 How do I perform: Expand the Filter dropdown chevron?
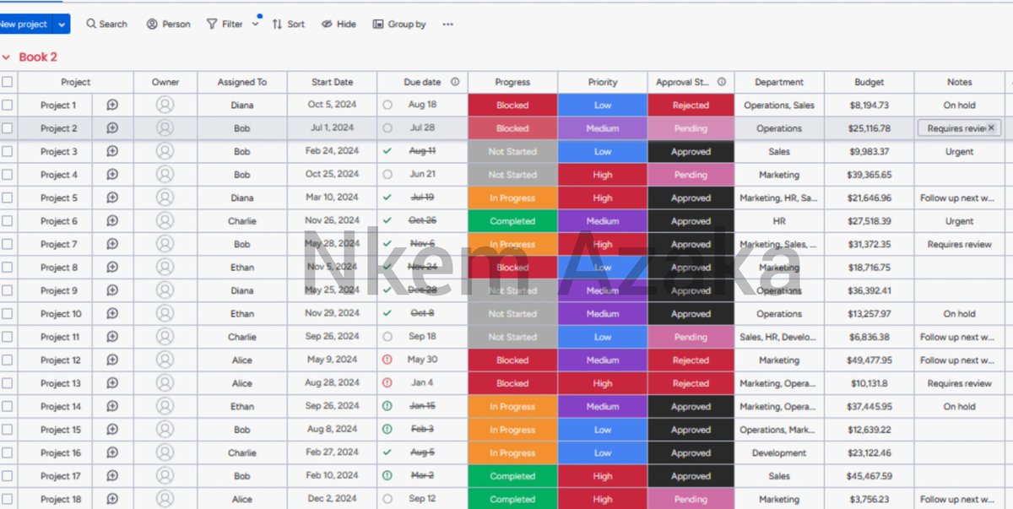click(x=255, y=24)
